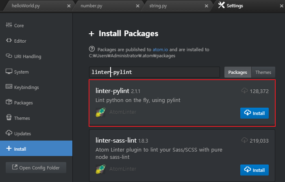Click the Packages box icon
The height and width of the screenshot is (182, 285).
pyautogui.click(x=9, y=102)
